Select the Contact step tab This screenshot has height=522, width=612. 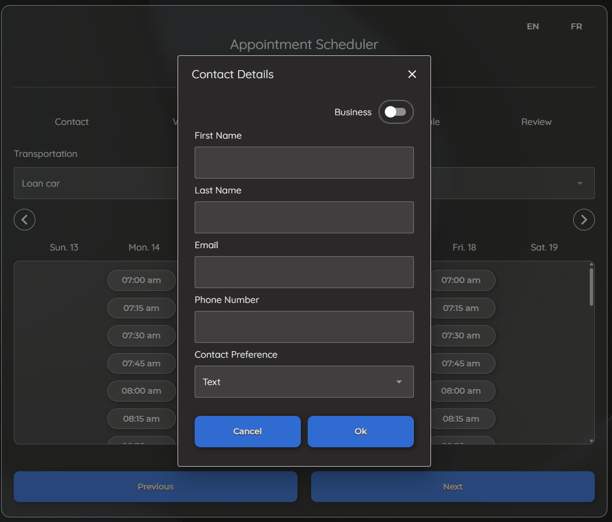click(x=72, y=122)
